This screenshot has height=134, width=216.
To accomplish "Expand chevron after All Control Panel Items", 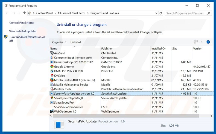I will pyautogui.click(x=88, y=13).
